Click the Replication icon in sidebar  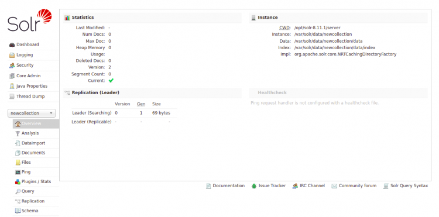pyautogui.click(x=18, y=201)
